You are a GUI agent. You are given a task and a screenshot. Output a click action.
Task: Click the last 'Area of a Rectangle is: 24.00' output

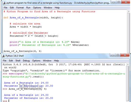click(x=26, y=95)
